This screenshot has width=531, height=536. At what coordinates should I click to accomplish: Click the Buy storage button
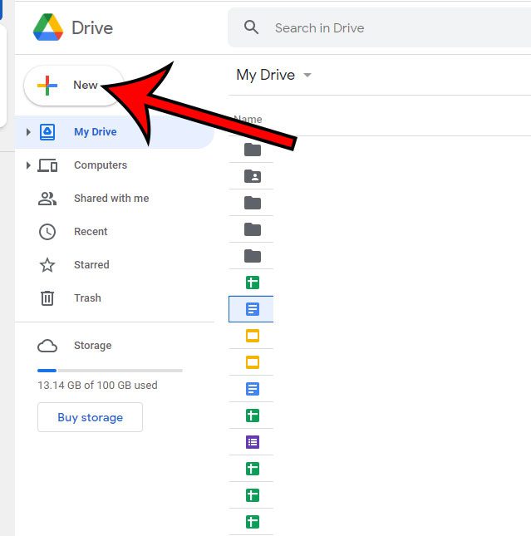click(90, 417)
